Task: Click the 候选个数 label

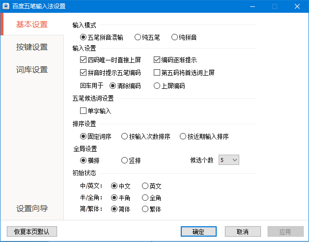Action: [x=202, y=160]
